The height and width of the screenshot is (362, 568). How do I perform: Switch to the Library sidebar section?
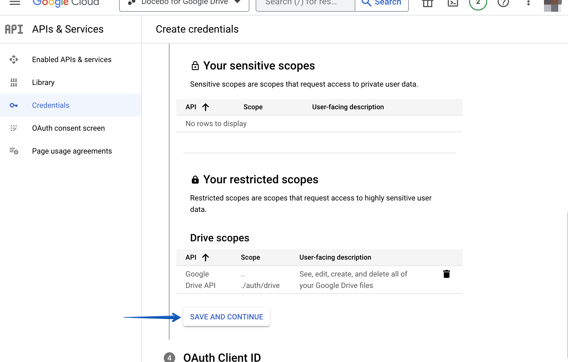tap(43, 82)
